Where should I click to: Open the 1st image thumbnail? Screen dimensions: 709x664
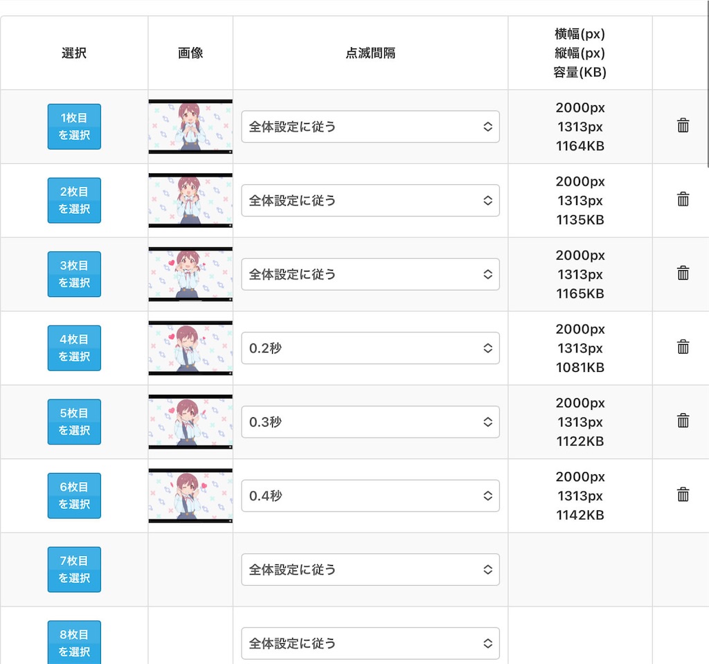(190, 127)
